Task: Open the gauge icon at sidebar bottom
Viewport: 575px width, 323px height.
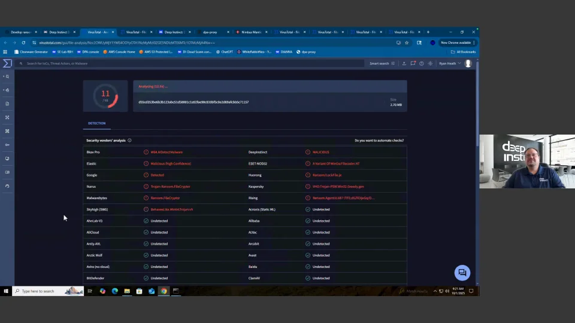Action: pos(7,186)
